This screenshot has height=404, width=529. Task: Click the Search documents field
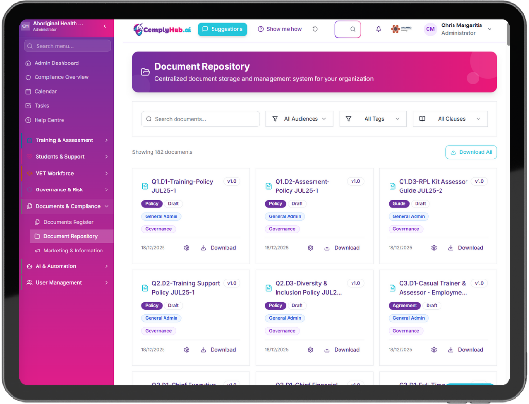201,119
